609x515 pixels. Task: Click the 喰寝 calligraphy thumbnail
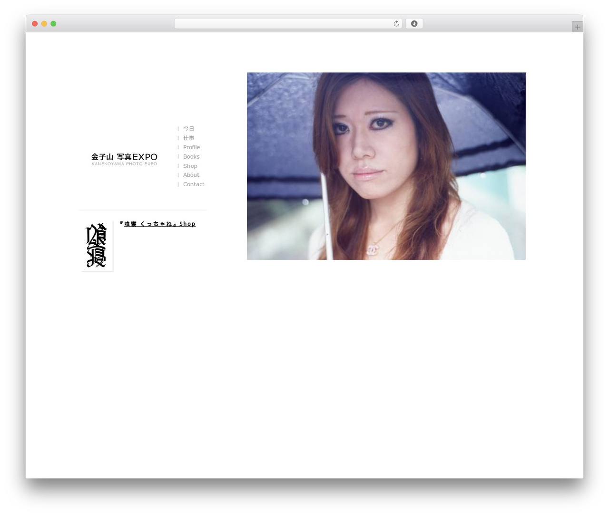pyautogui.click(x=97, y=246)
